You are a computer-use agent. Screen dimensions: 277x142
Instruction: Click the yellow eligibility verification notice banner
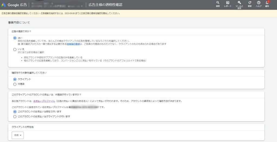pyautogui.click(x=61, y=13)
